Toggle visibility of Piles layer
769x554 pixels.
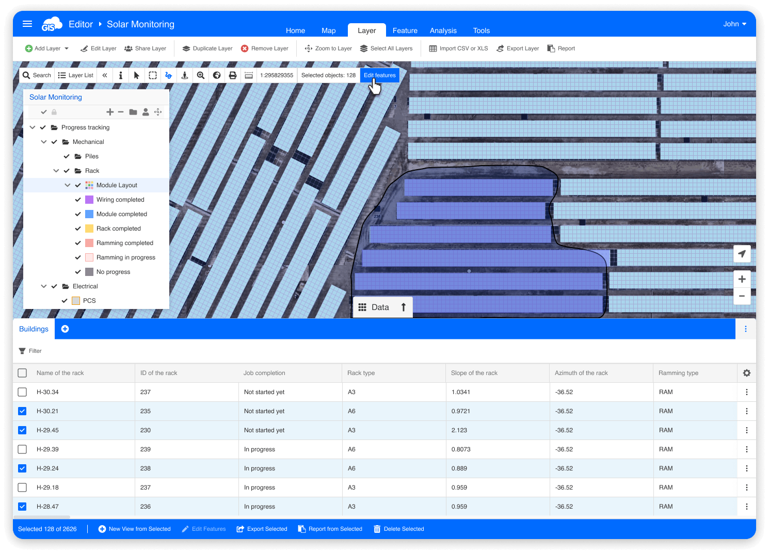pyautogui.click(x=67, y=156)
